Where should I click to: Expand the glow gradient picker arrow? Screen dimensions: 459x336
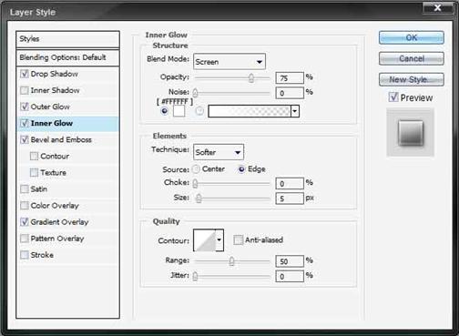[295, 111]
